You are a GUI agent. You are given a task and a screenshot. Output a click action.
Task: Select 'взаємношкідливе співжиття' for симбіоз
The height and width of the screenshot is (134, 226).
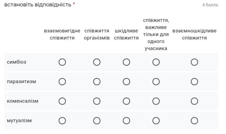(x=194, y=62)
